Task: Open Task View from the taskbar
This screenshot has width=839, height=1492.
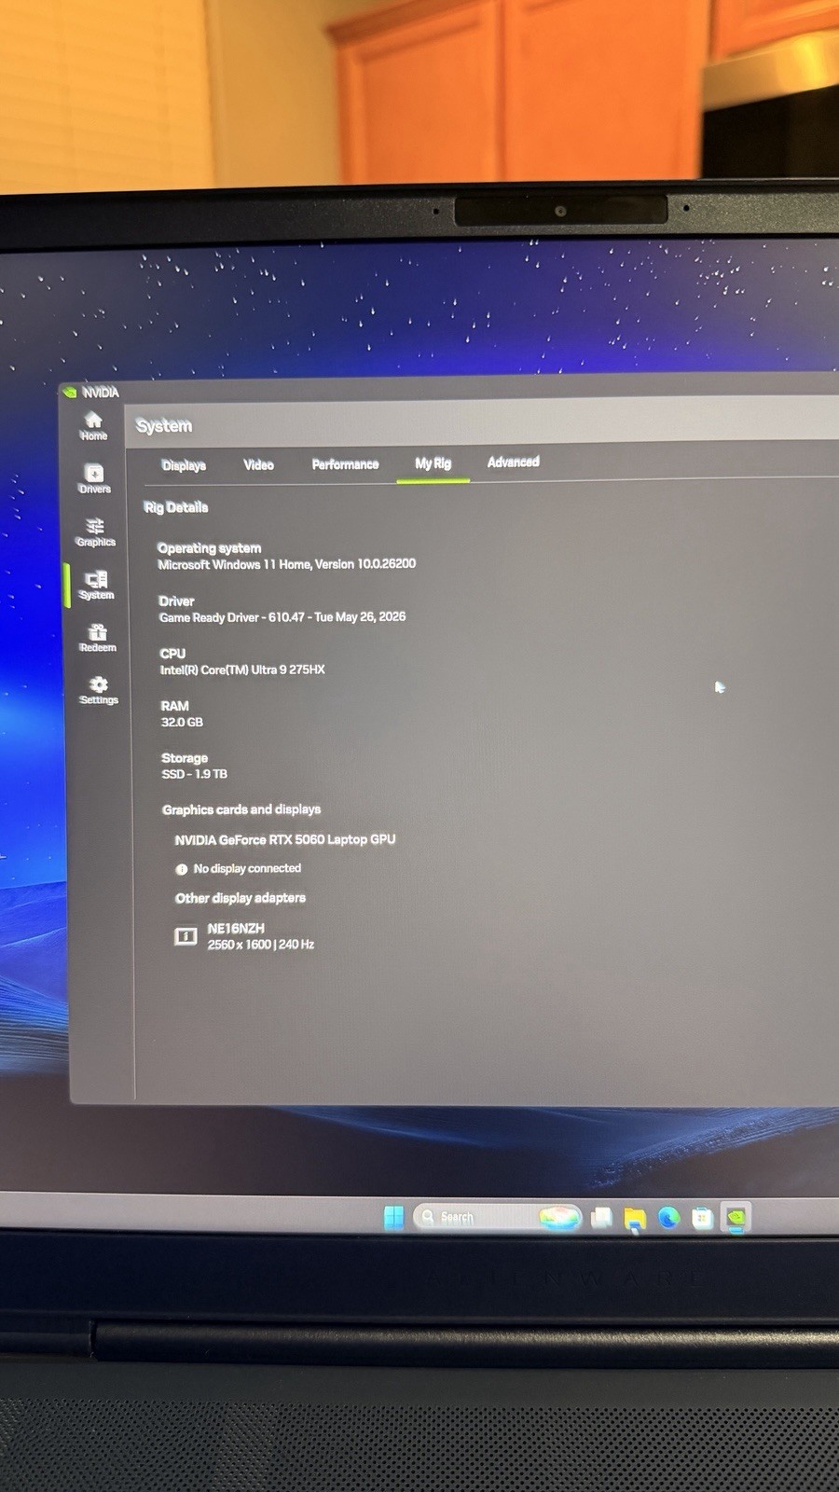Action: [601, 1217]
